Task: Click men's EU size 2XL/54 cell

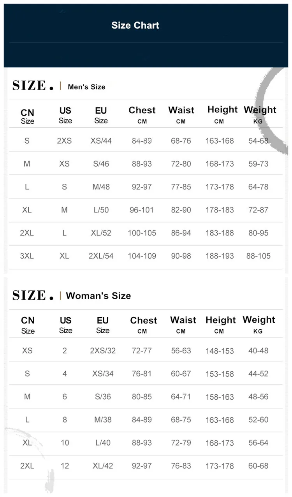Action: click(101, 256)
